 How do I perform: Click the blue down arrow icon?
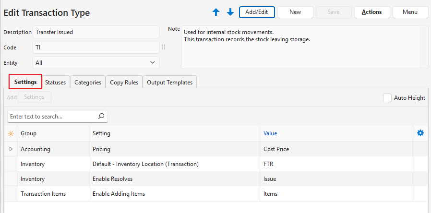[230, 12]
